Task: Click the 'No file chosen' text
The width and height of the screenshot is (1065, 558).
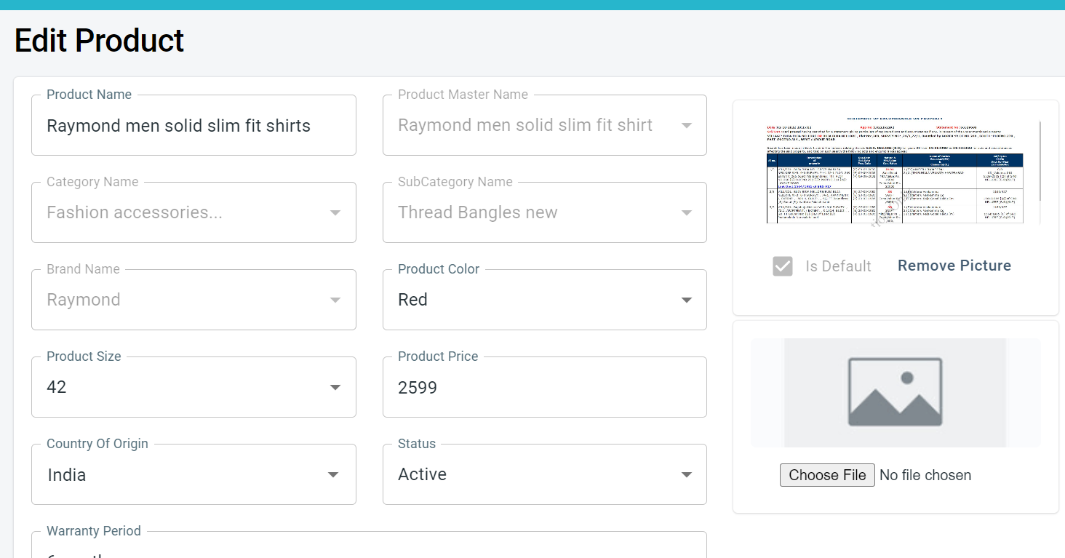Action: tap(925, 475)
